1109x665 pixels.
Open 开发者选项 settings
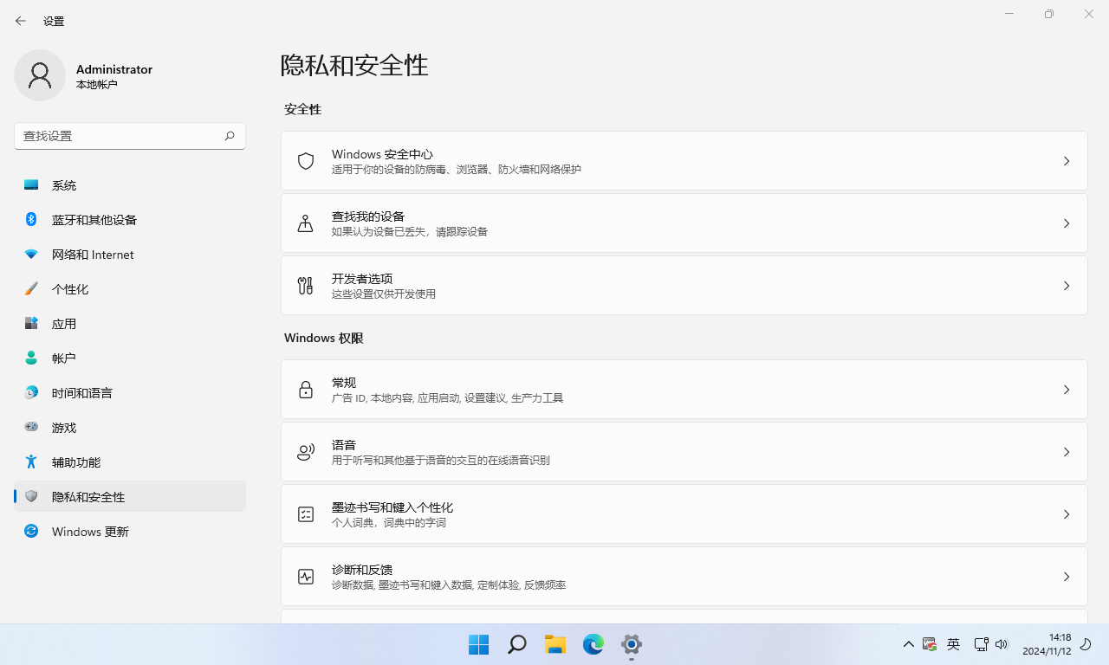click(x=684, y=286)
